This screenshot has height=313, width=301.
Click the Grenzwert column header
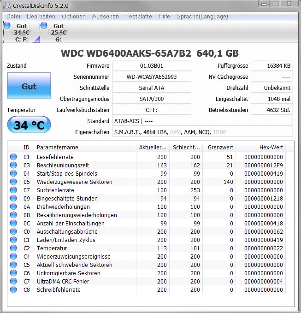(219, 148)
